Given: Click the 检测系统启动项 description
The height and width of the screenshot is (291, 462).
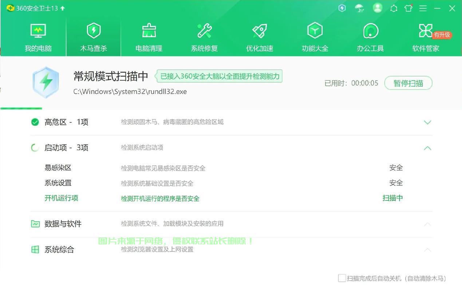Looking at the screenshot, I should [142, 148].
